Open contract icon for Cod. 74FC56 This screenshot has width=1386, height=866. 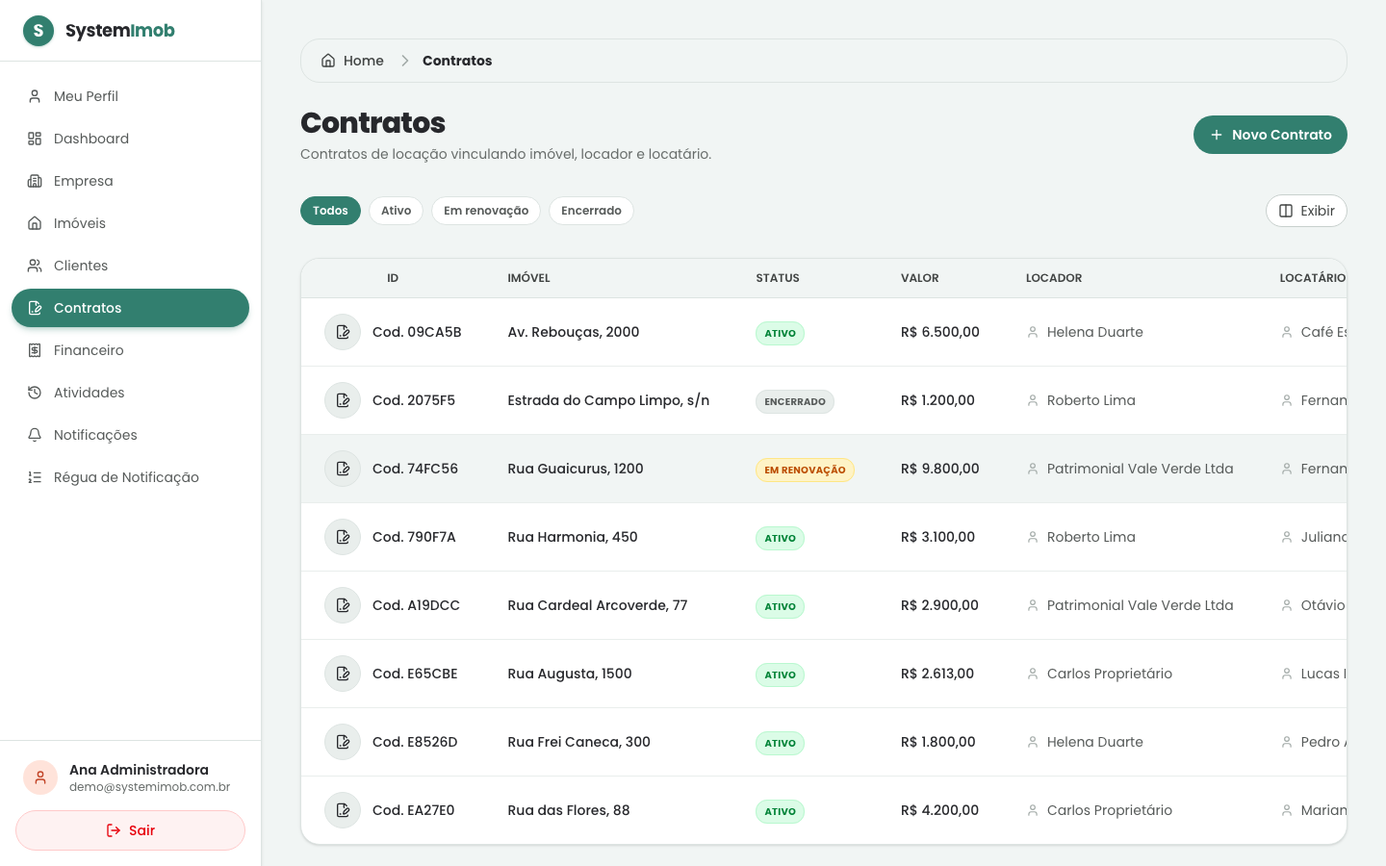[343, 469]
